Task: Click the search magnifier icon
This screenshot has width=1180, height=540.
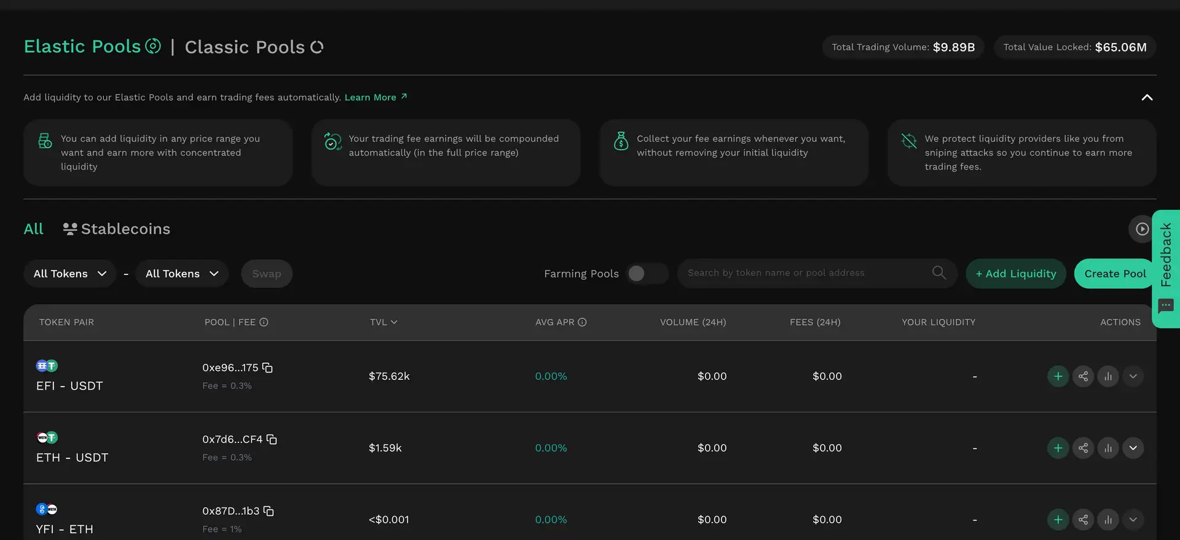Action: pyautogui.click(x=938, y=272)
